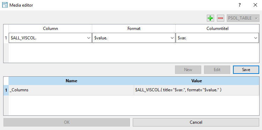The width and height of the screenshot is (262, 130).
Task: Click the question mark help icon
Action: click(x=240, y=5)
